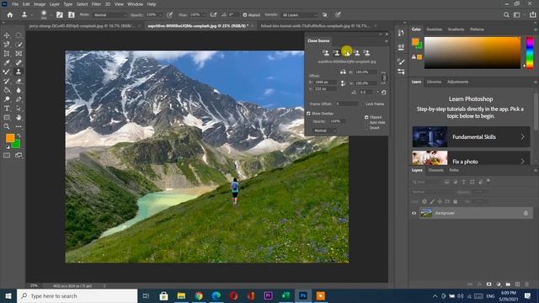Open Chrome from the taskbar
The image size is (539, 303).
pyautogui.click(x=199, y=295)
